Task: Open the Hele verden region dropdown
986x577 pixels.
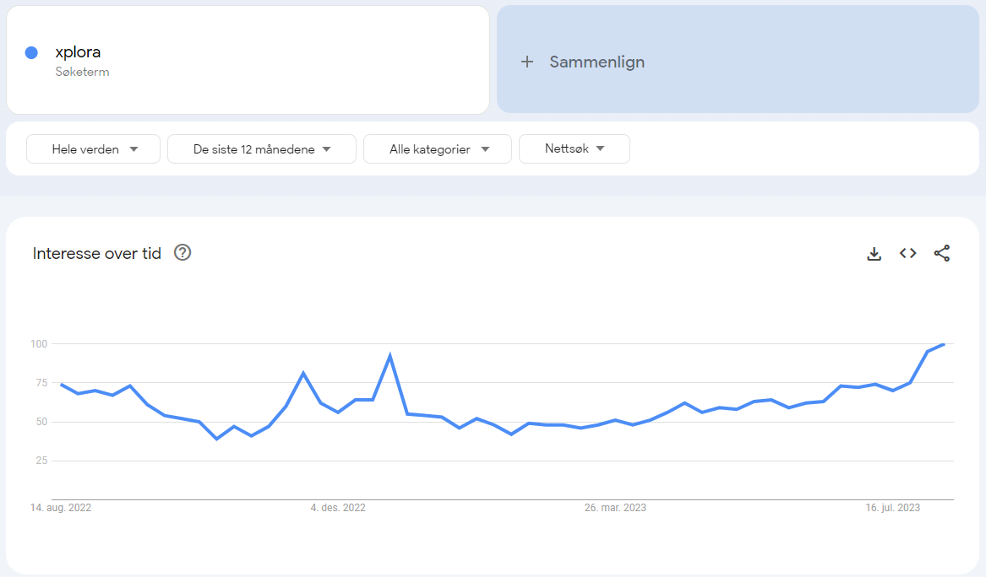Action: 93,148
